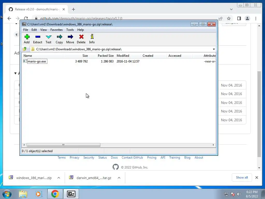Click the 2016-11-04 12:57 modified date
The height and width of the screenshot is (199, 265).
(128, 61)
